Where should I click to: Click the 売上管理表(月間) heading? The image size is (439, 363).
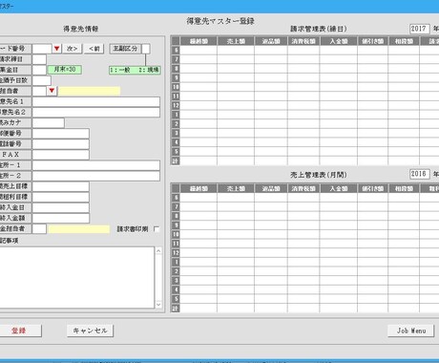pos(319,175)
